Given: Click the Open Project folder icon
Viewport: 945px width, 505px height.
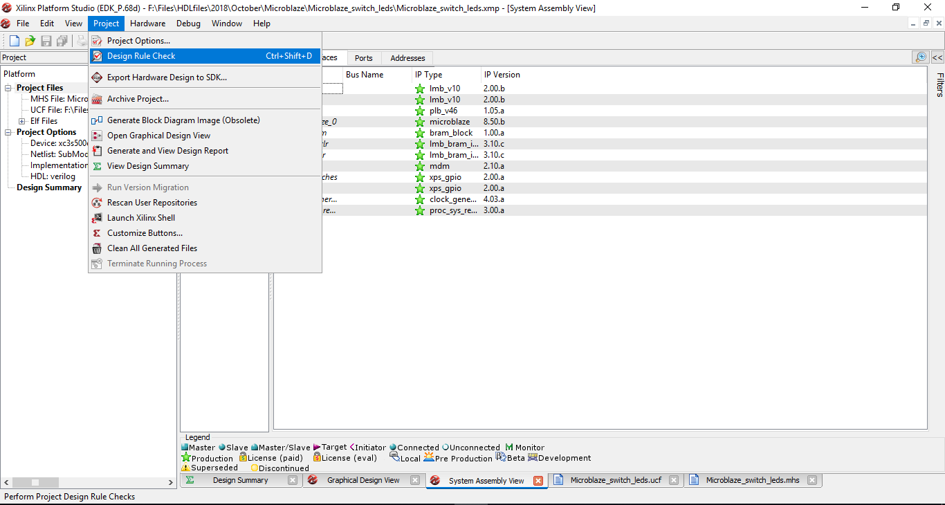Looking at the screenshot, I should point(30,41).
